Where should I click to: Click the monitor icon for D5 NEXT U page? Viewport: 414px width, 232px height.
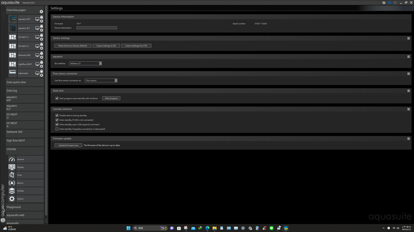(x=37, y=37)
